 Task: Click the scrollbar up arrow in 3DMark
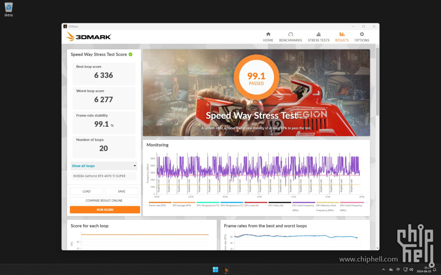378,46
